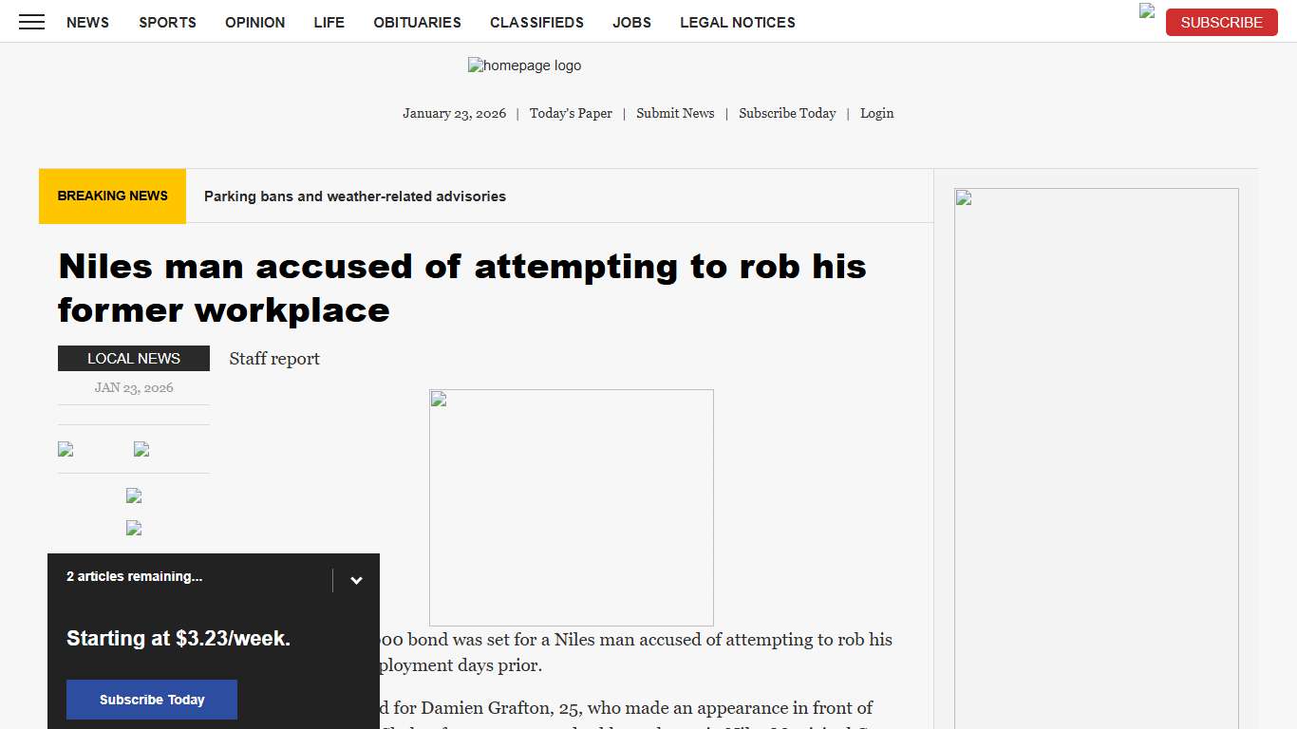Click the first share icon under the date

65,448
